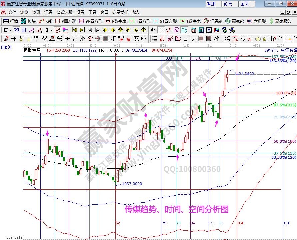
Task: Open the 日 period dropdown
Action: tap(7, 30)
